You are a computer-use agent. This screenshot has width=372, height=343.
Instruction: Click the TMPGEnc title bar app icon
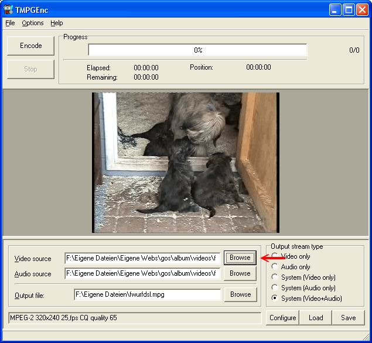(x=8, y=9)
